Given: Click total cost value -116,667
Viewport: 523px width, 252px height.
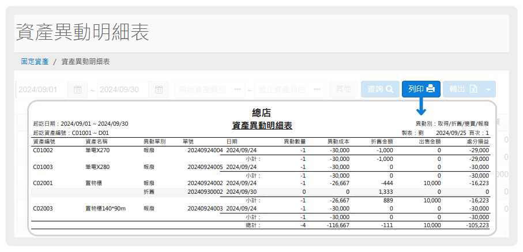Looking at the screenshot, I should coord(338,225).
